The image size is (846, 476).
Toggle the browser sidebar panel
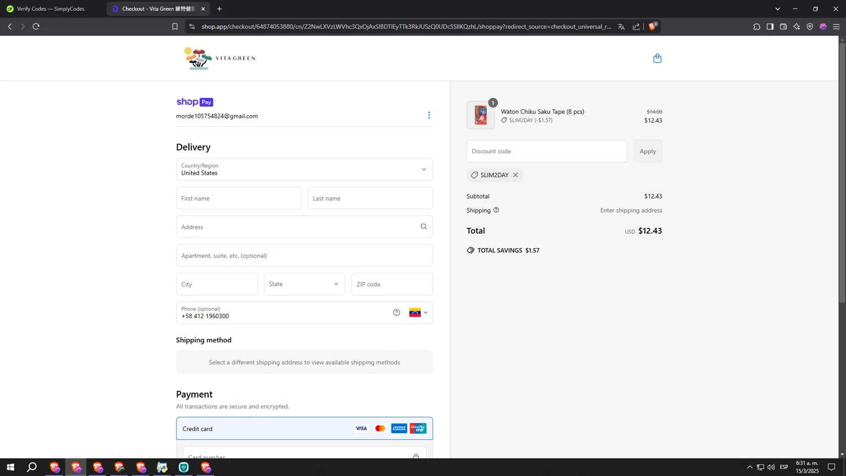pyautogui.click(x=770, y=27)
